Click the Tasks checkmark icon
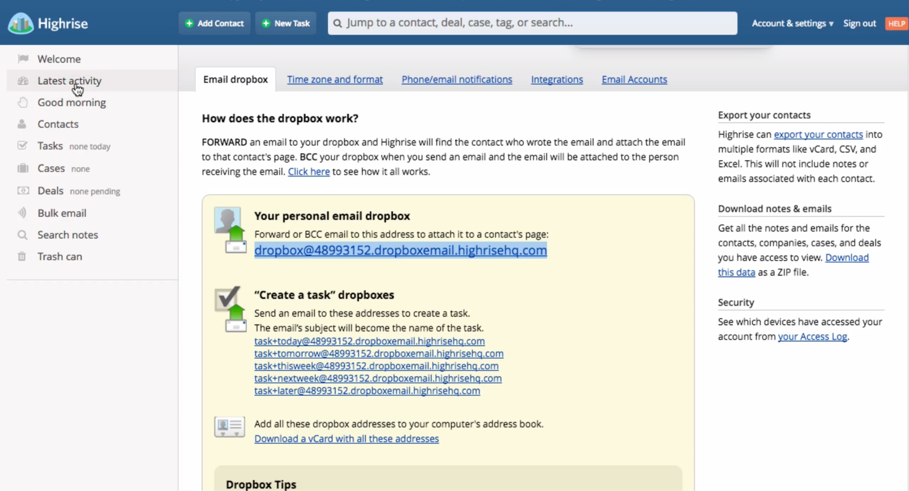This screenshot has width=909, height=491. tap(22, 146)
